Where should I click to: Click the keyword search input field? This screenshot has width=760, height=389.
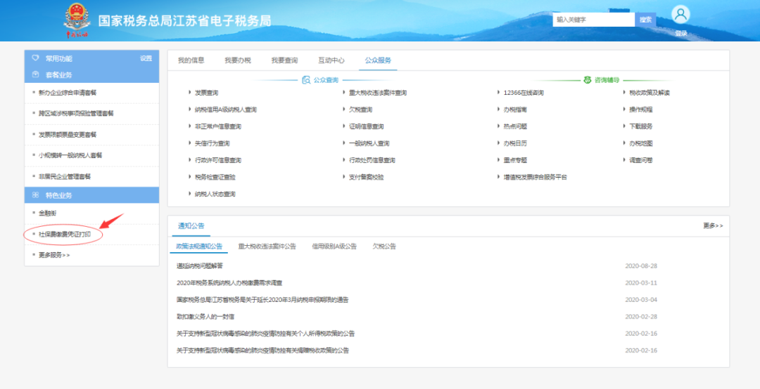(594, 20)
